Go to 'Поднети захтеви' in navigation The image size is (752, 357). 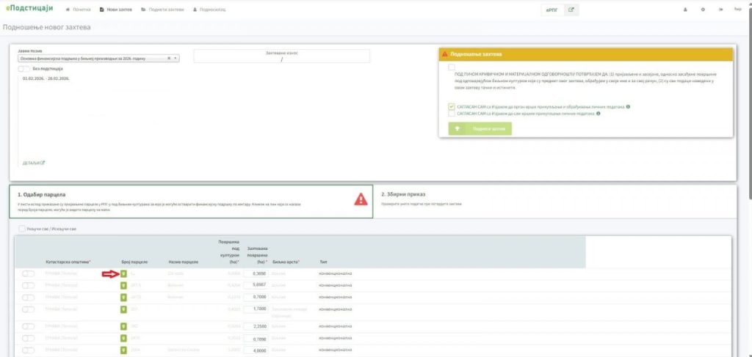click(162, 10)
